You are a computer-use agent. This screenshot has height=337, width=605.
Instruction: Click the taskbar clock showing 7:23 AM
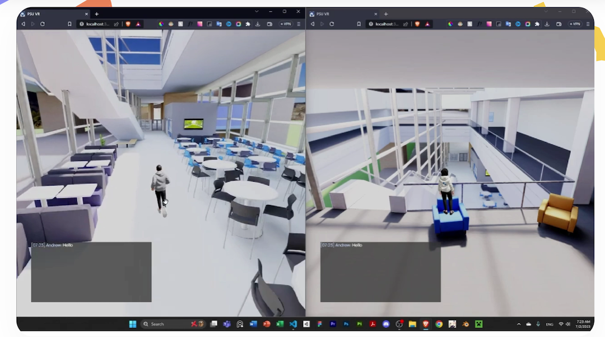point(583,324)
